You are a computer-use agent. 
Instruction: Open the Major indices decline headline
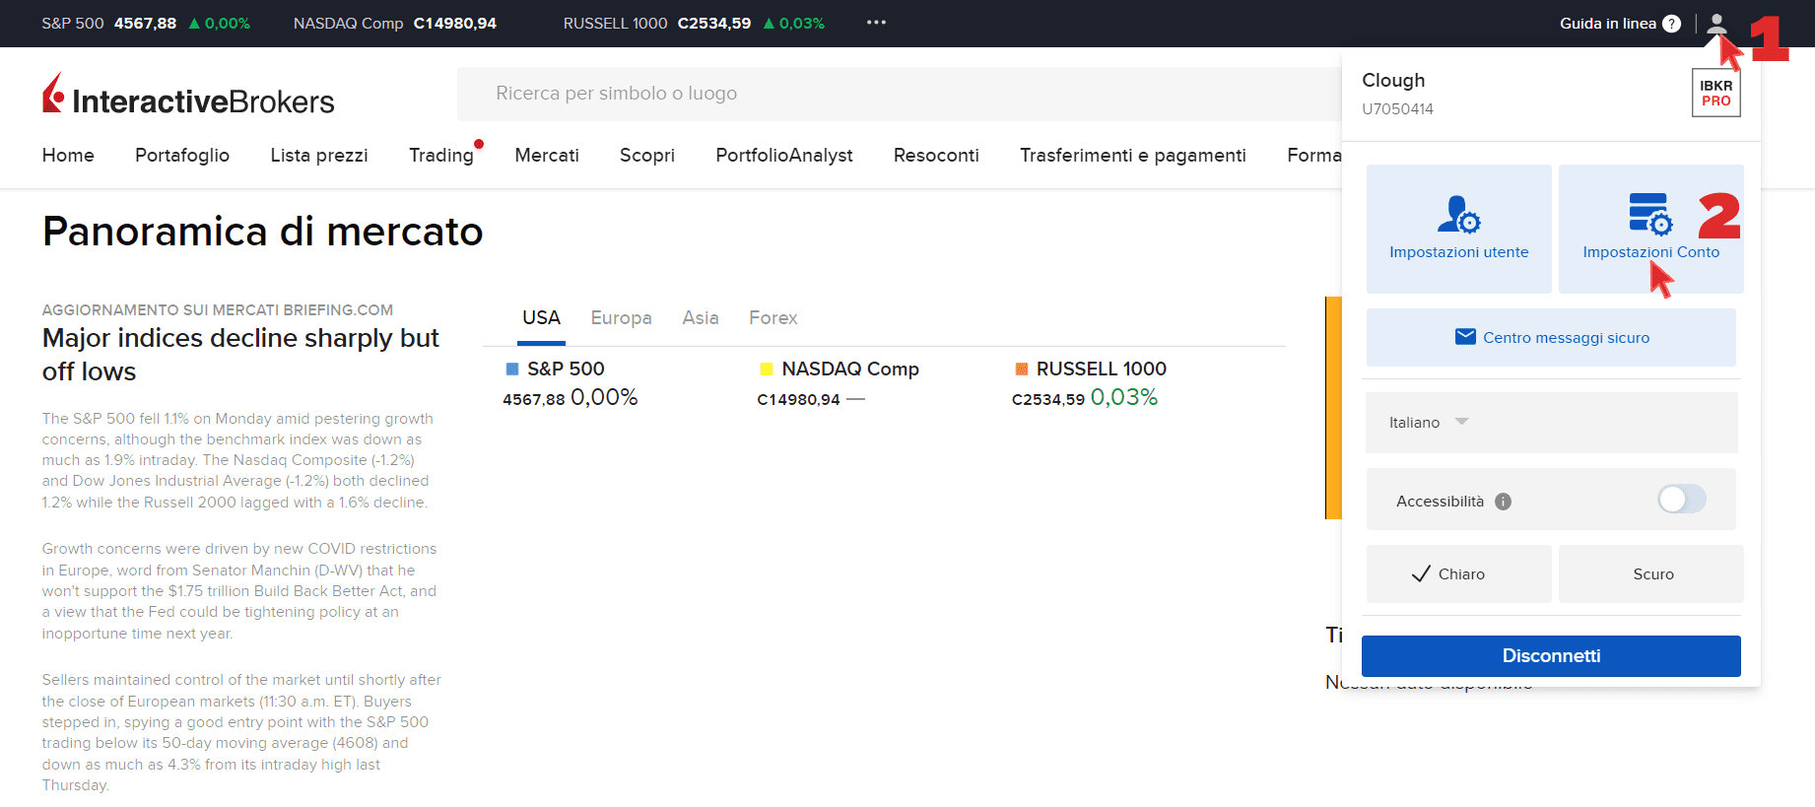[240, 355]
